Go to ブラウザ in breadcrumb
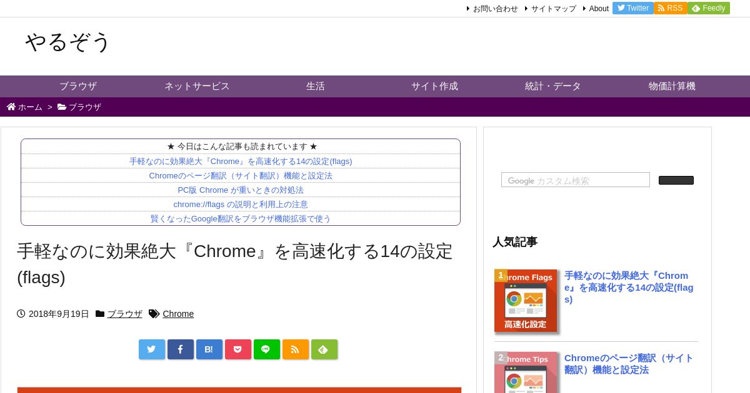This screenshot has height=393, width=750. pyautogui.click(x=85, y=107)
